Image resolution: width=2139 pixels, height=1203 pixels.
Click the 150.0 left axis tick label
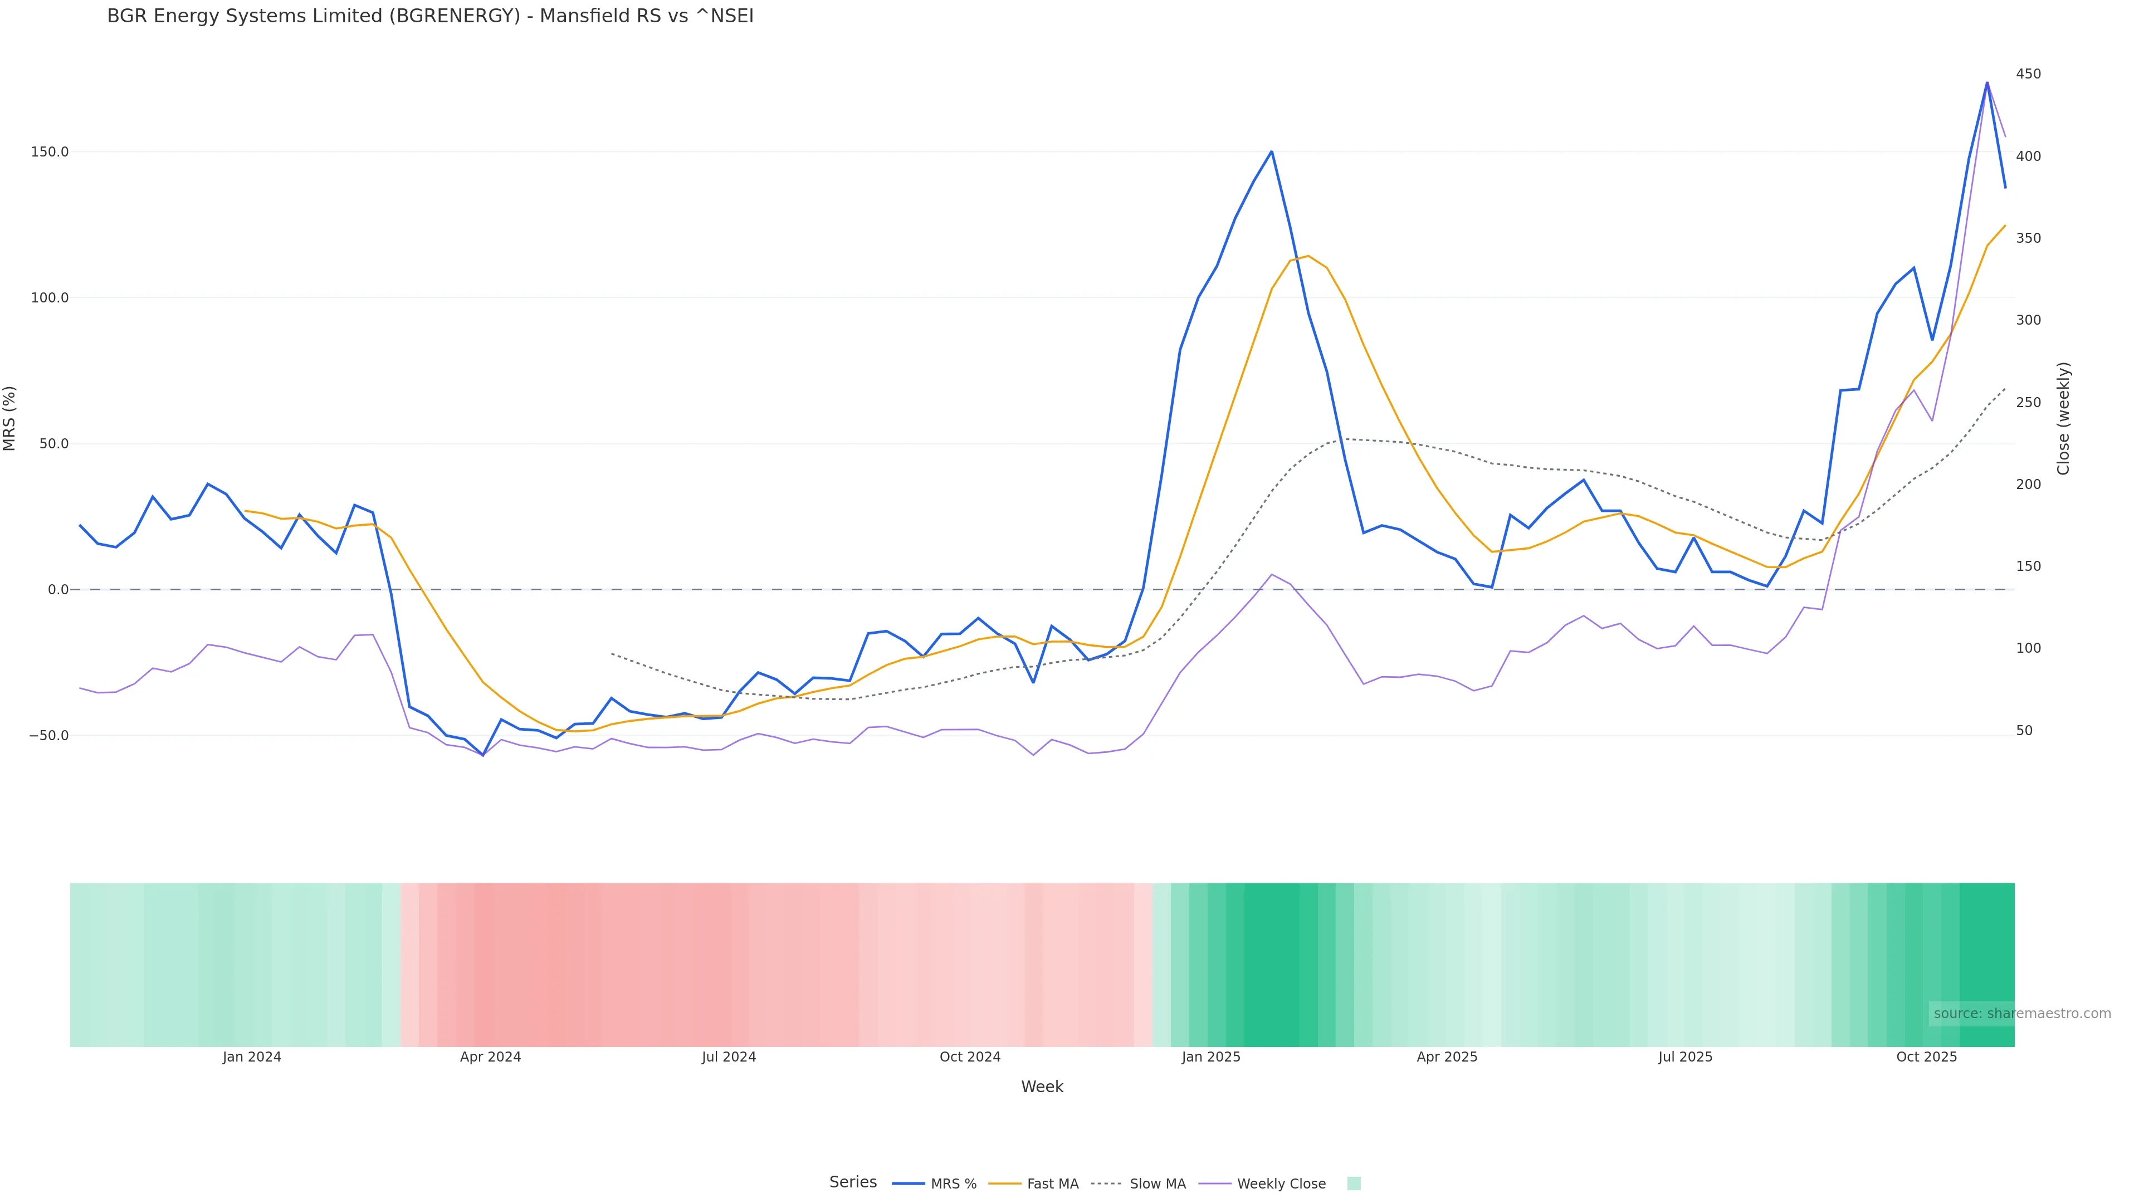point(50,152)
